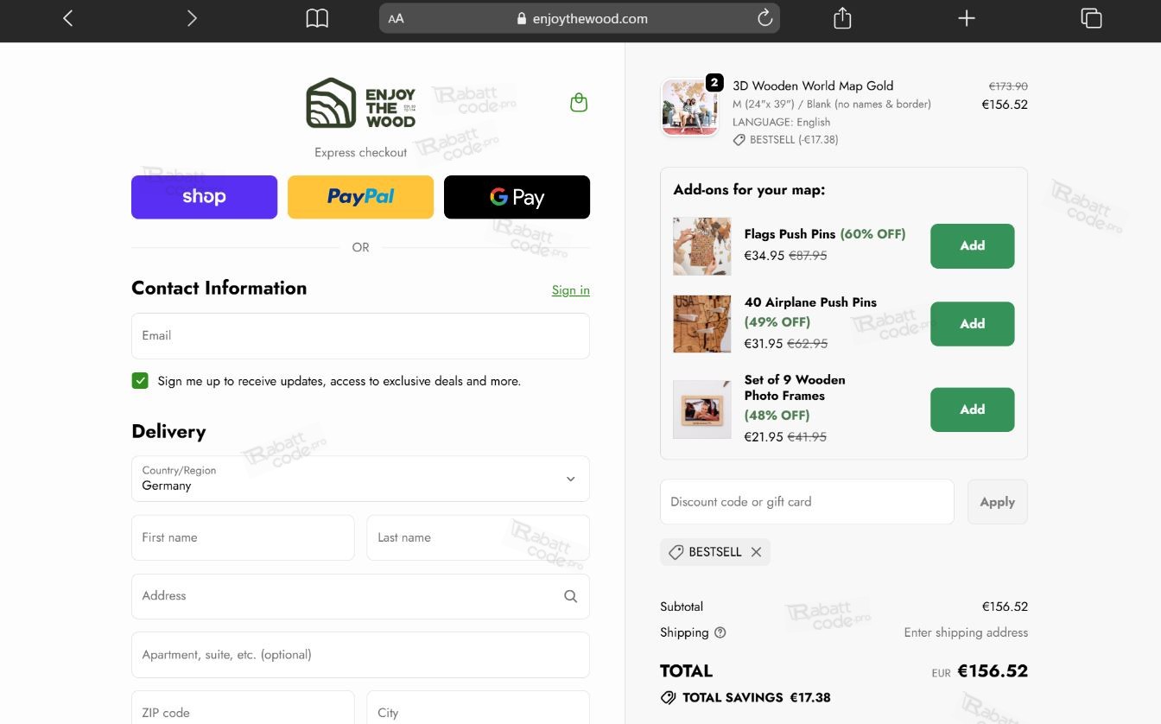This screenshot has height=724, width=1161.
Task: Tap the share icon in the toolbar
Action: (x=842, y=18)
